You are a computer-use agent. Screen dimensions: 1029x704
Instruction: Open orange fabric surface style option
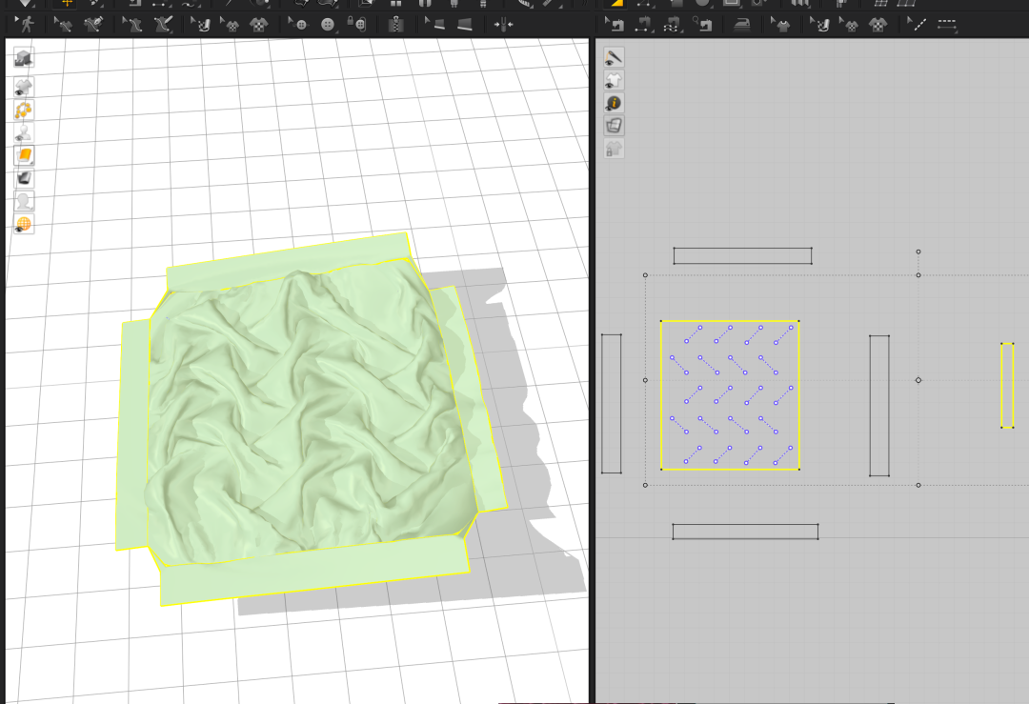point(24,155)
